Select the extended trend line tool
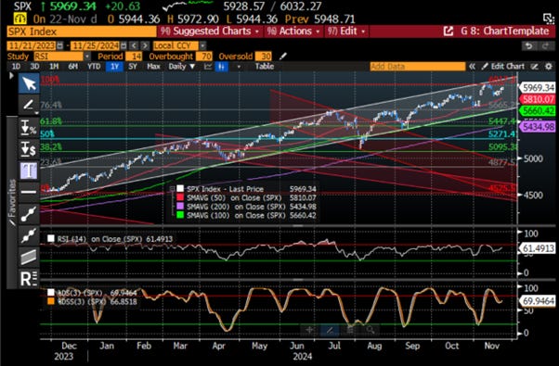Screen dimensions: 559x366 (x=29, y=235)
